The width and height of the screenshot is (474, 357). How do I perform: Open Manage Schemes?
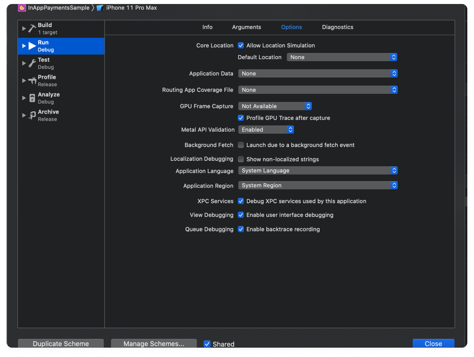(x=154, y=344)
